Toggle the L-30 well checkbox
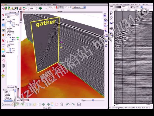 point(11,51)
